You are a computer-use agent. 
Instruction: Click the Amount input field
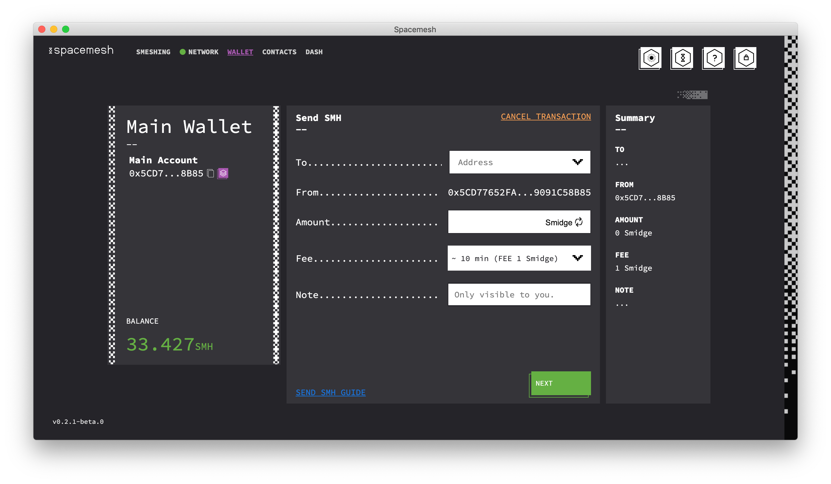point(495,222)
